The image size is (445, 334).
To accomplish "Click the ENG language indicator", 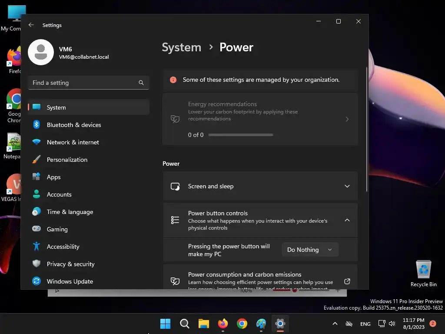I will click(x=365, y=324).
